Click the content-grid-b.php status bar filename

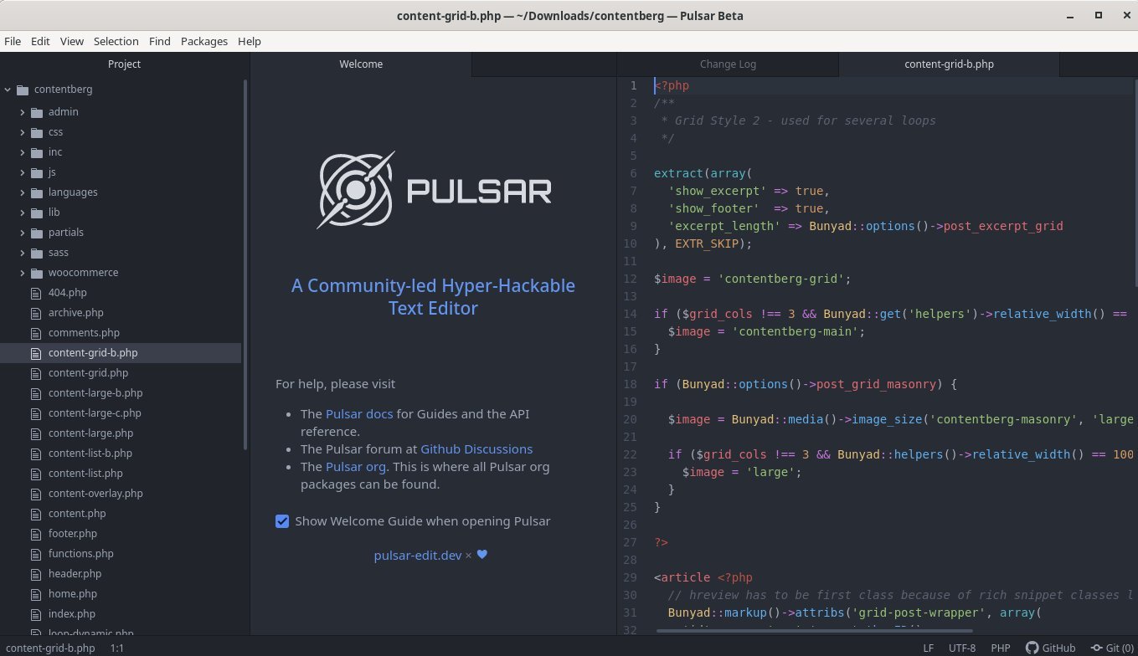tap(50, 648)
